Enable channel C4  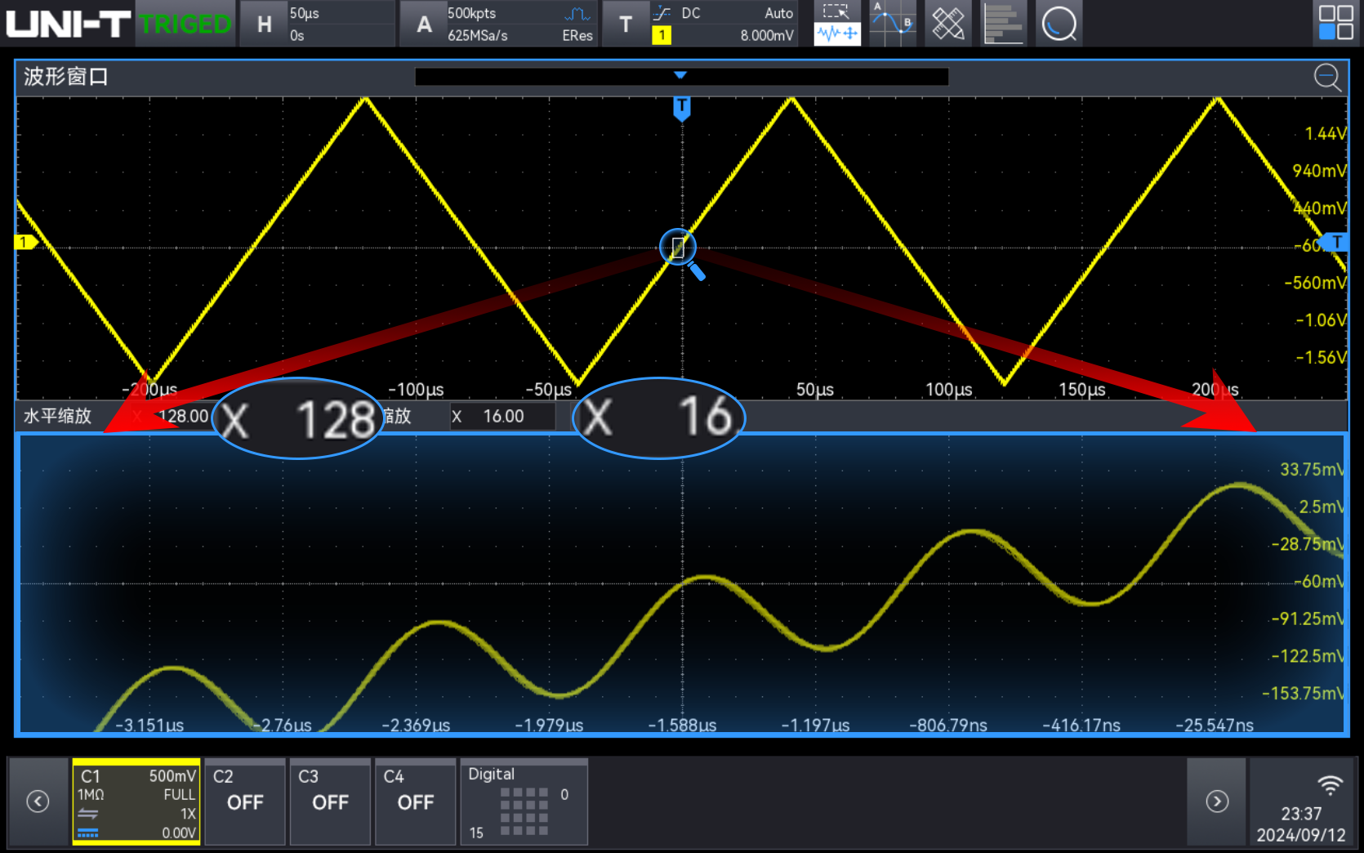click(415, 802)
